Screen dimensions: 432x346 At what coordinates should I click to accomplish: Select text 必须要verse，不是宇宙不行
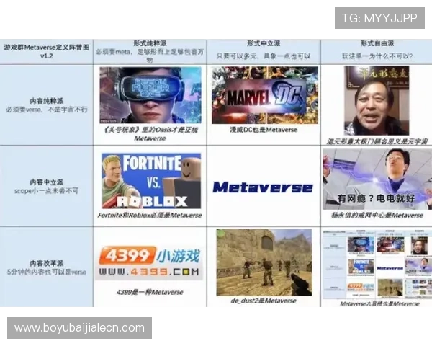pos(47,110)
